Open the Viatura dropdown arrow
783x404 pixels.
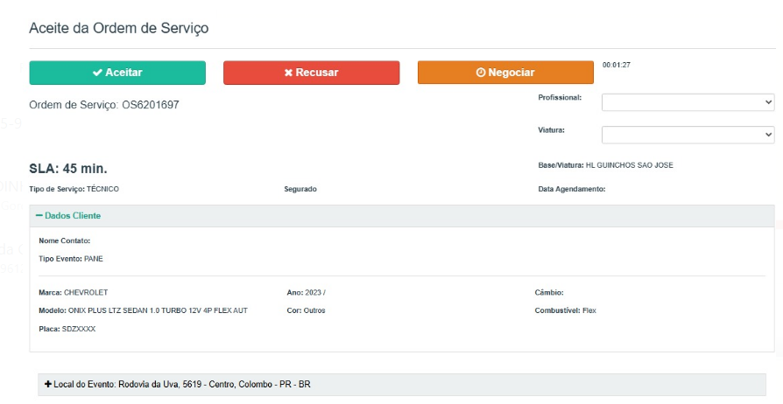pos(768,135)
